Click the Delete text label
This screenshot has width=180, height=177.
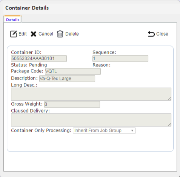pyautogui.click(x=72, y=34)
